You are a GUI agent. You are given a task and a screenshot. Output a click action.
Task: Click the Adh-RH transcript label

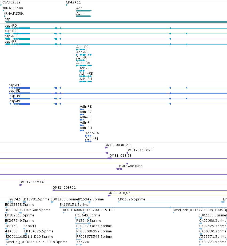[86, 79]
